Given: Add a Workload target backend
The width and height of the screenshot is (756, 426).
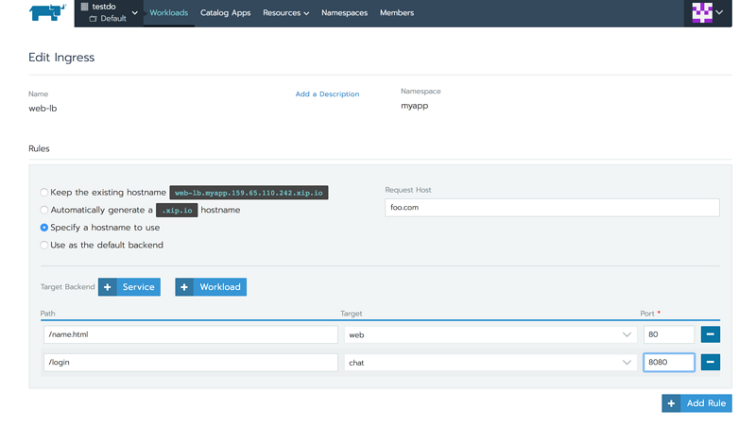Looking at the screenshot, I should pos(211,287).
